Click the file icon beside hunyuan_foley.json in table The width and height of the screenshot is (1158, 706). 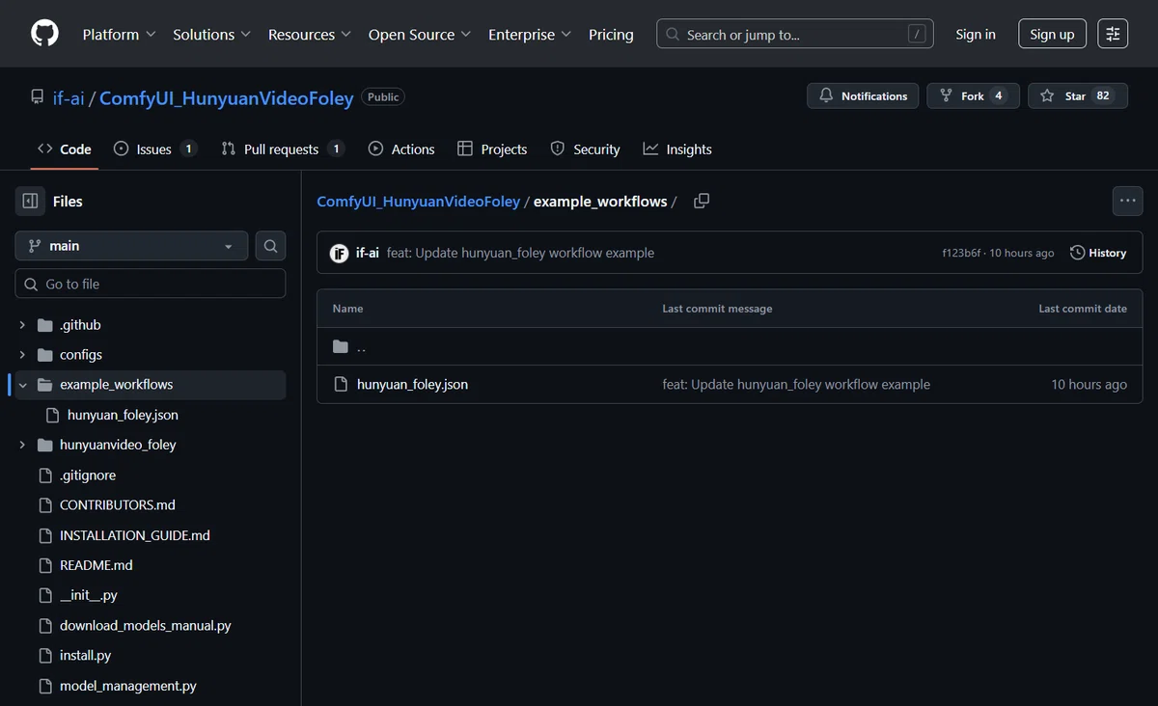[340, 384]
